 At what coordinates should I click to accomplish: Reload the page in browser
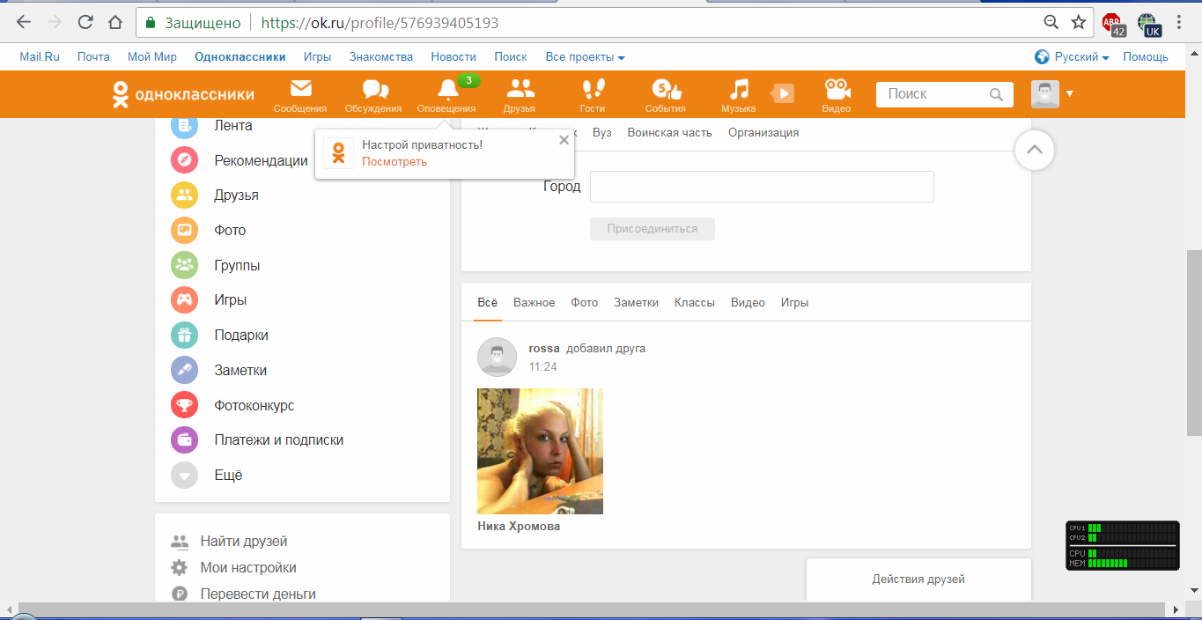click(x=85, y=23)
